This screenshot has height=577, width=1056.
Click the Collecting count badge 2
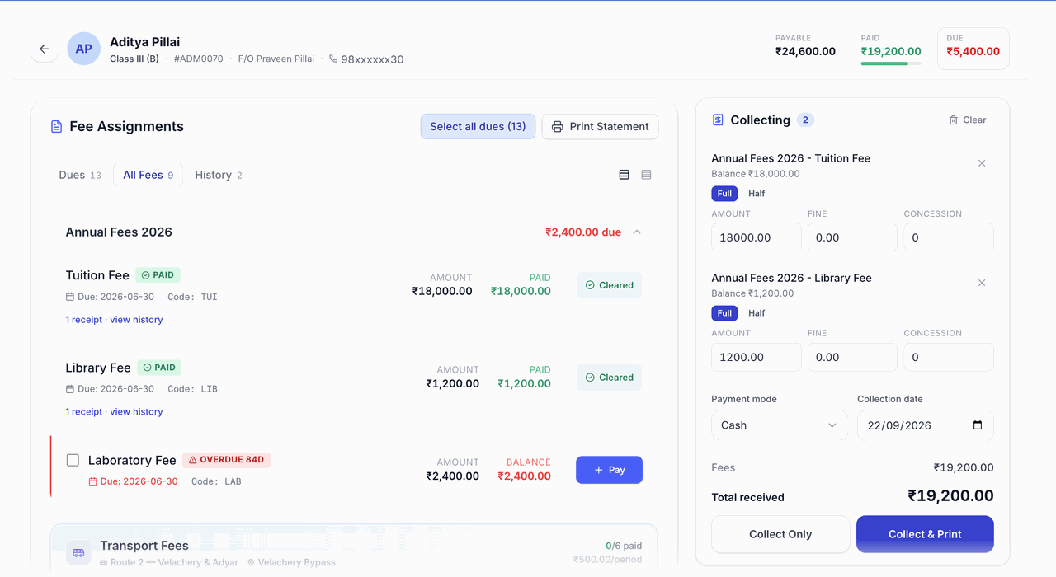[x=806, y=120]
